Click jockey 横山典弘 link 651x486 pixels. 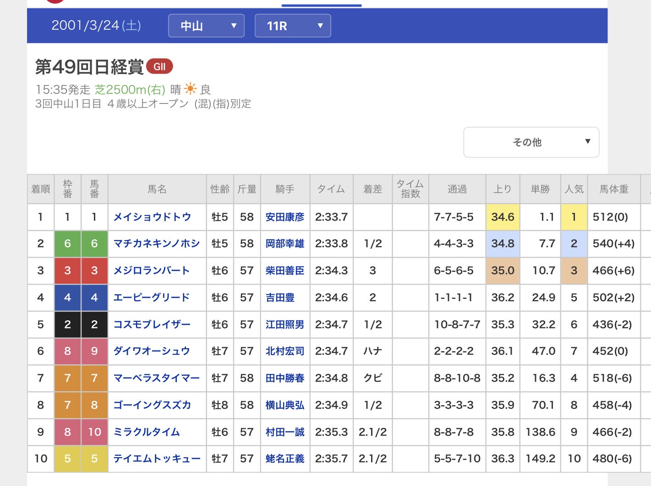tap(284, 405)
